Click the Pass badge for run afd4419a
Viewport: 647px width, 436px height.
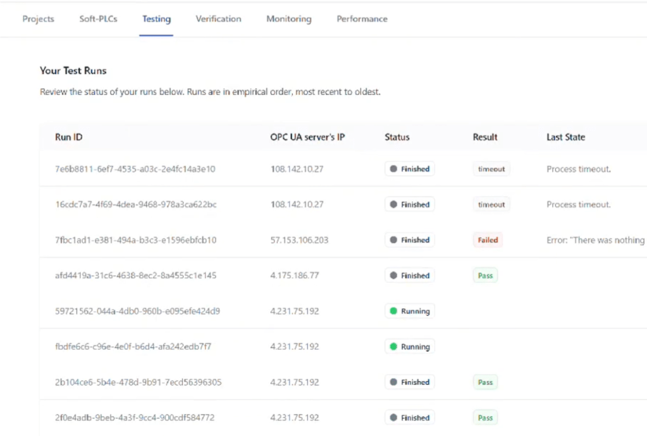pos(485,276)
